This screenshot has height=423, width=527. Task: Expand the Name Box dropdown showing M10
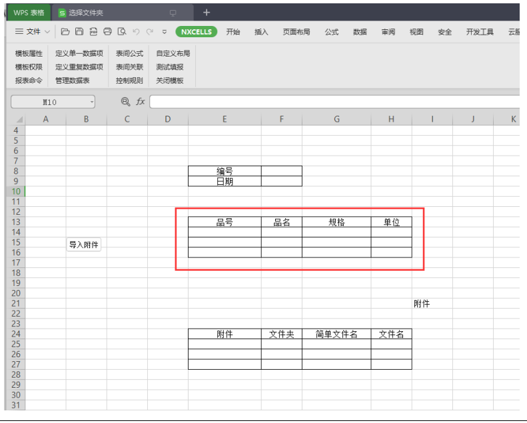(x=91, y=102)
